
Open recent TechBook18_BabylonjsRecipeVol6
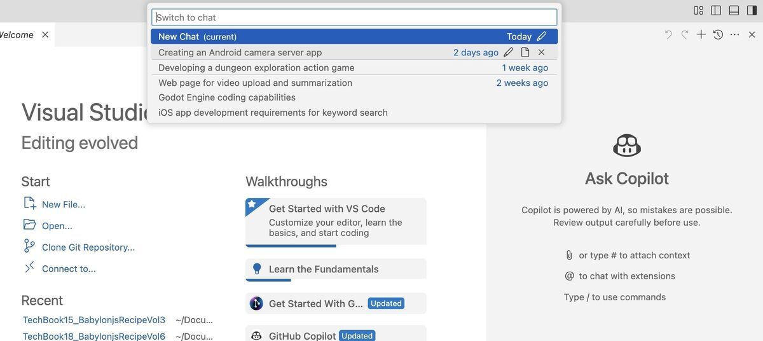[x=94, y=336]
